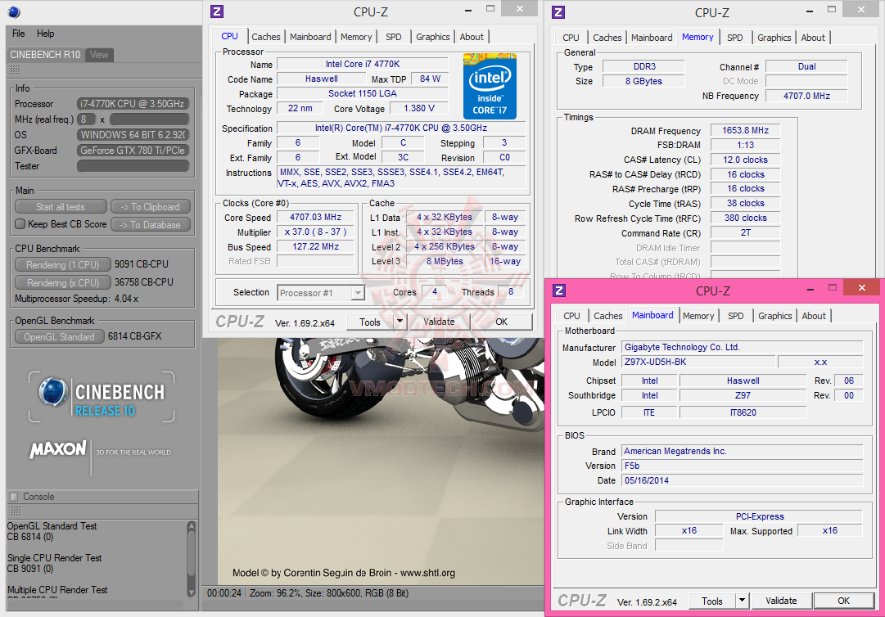The width and height of the screenshot is (885, 617).
Task: Click OK in the CPU window
Action: click(501, 322)
